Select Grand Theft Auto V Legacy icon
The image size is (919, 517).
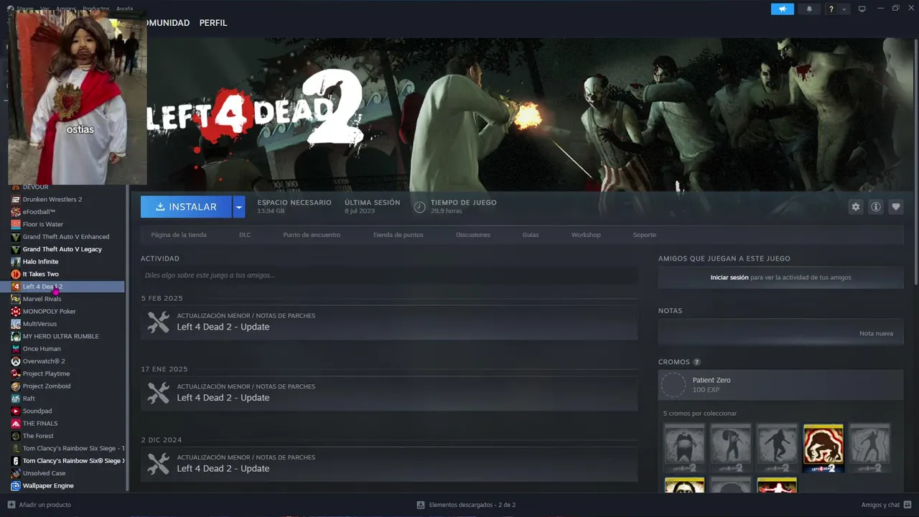tap(16, 249)
